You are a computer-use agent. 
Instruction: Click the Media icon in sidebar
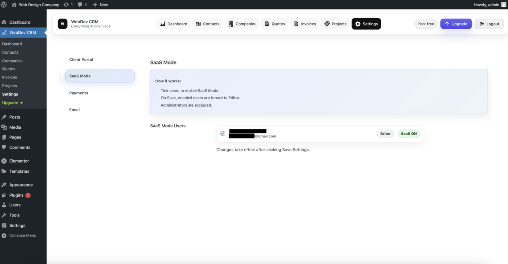tap(4, 128)
